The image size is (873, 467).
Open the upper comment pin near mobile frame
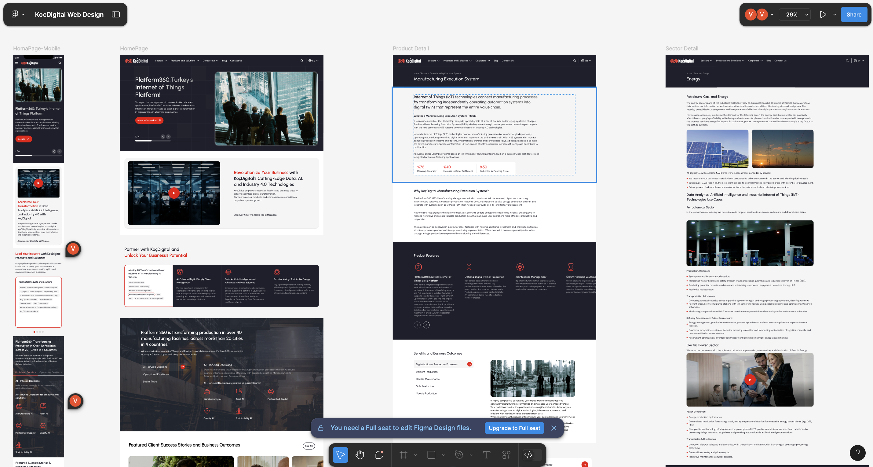pyautogui.click(x=73, y=249)
